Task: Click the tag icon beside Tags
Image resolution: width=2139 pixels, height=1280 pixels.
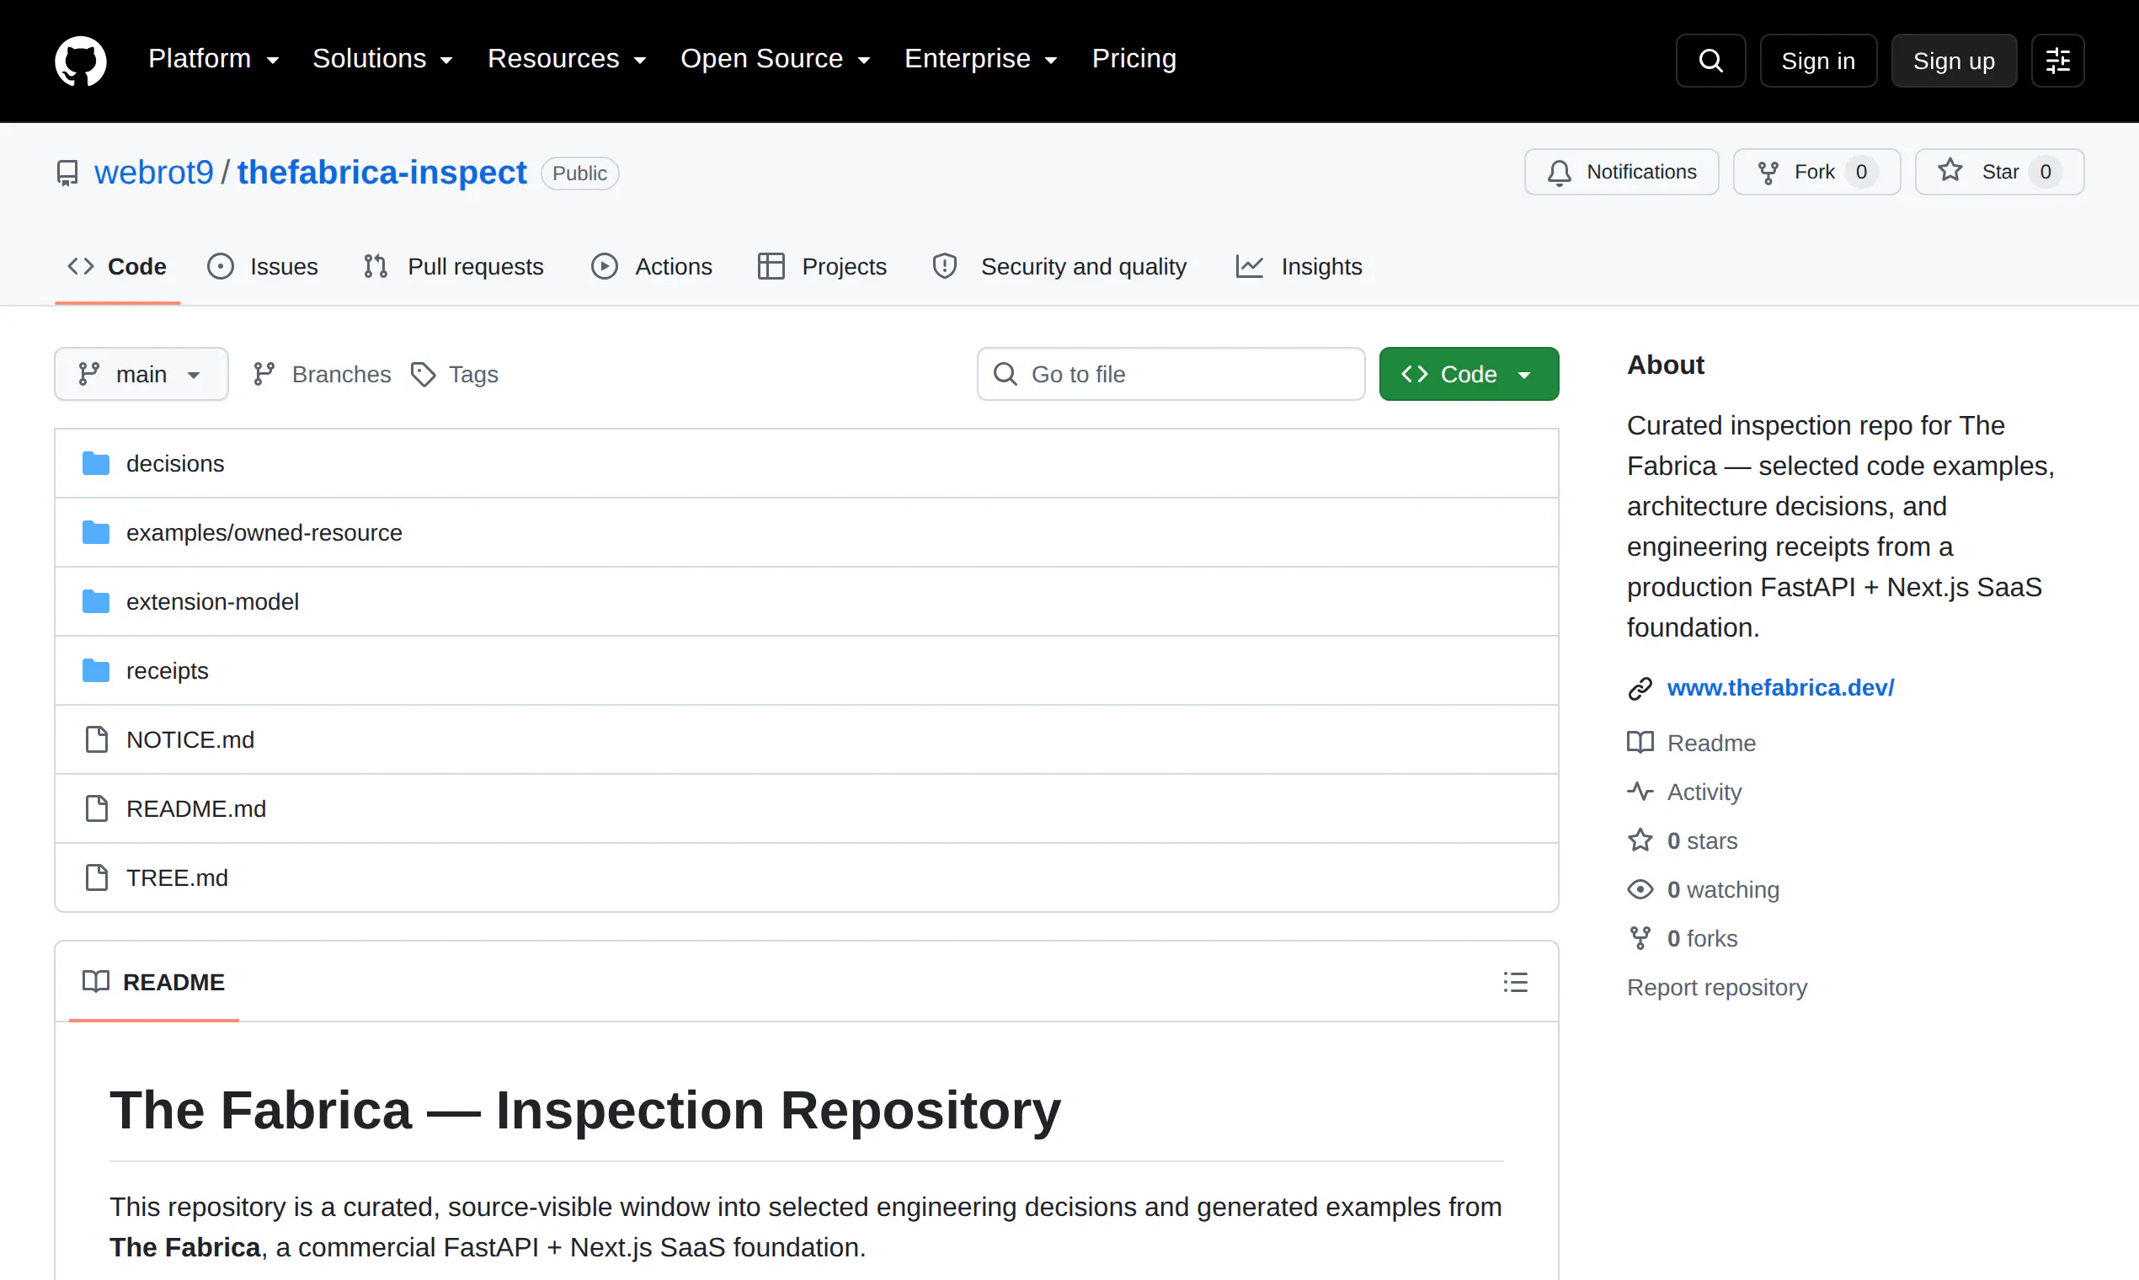Action: click(x=423, y=375)
